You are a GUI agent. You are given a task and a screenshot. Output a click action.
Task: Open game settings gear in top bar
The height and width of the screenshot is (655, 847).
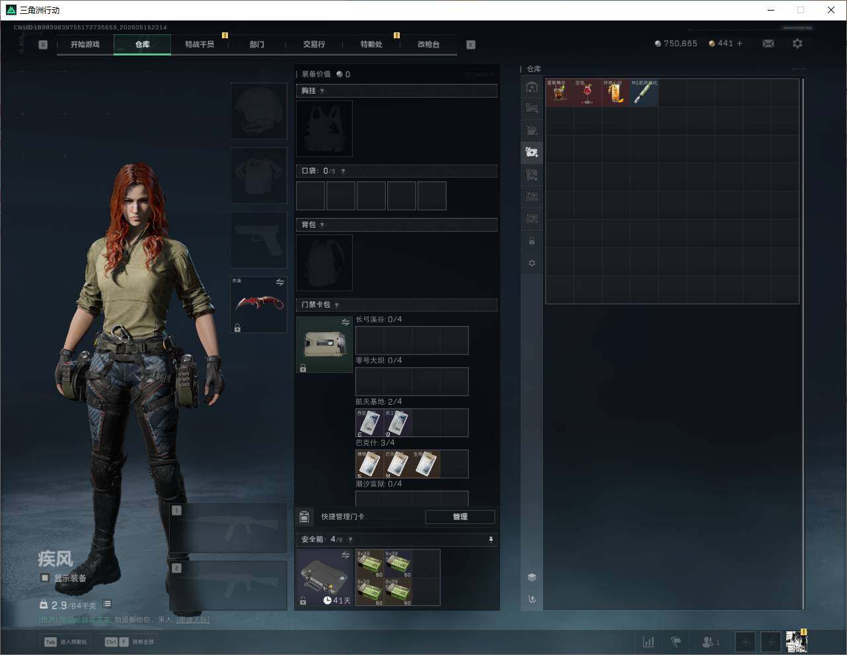coord(797,44)
